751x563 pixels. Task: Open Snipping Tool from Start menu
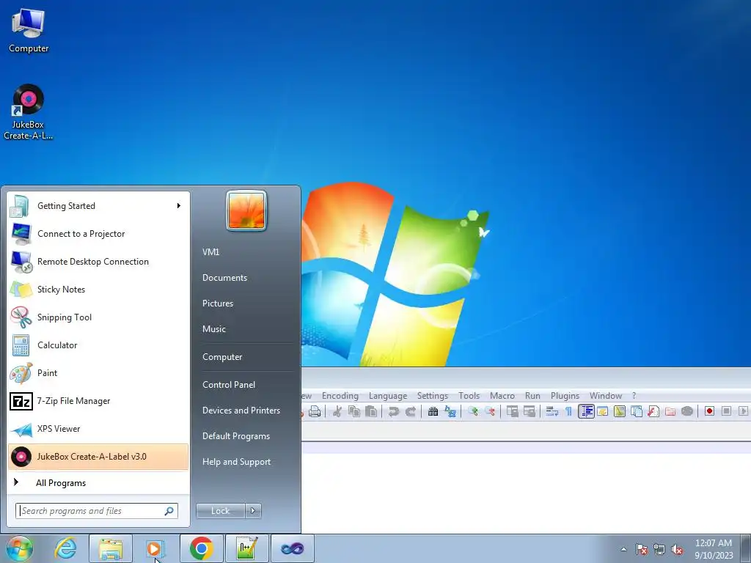point(98,317)
